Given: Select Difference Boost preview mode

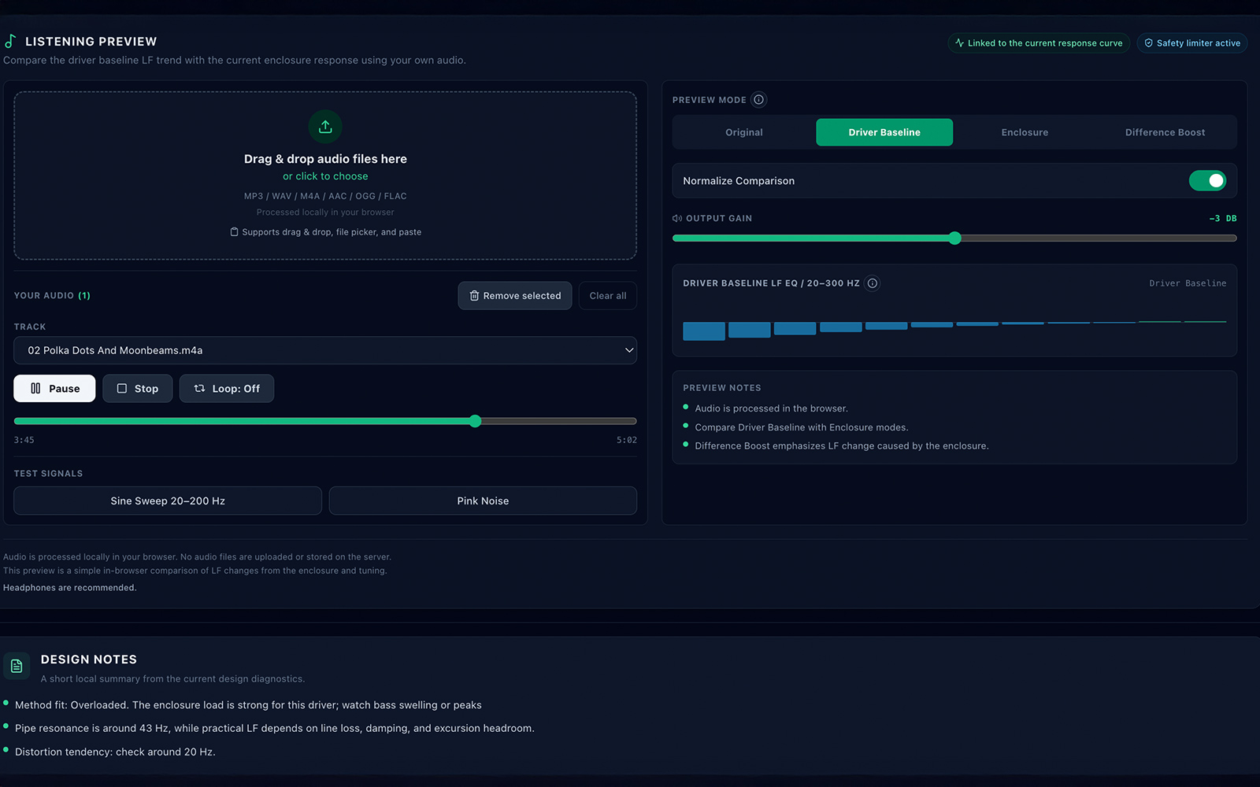Looking at the screenshot, I should (1165, 132).
